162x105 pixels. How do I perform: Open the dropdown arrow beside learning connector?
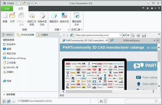156,8
